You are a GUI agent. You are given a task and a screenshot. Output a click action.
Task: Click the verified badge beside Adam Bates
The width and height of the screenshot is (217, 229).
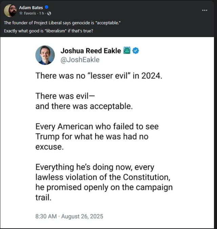coord(47,7)
